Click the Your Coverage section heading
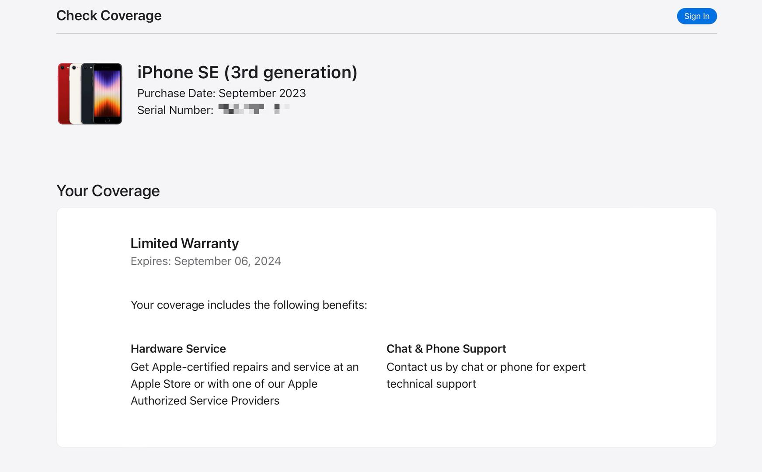The image size is (762, 472). 108,191
